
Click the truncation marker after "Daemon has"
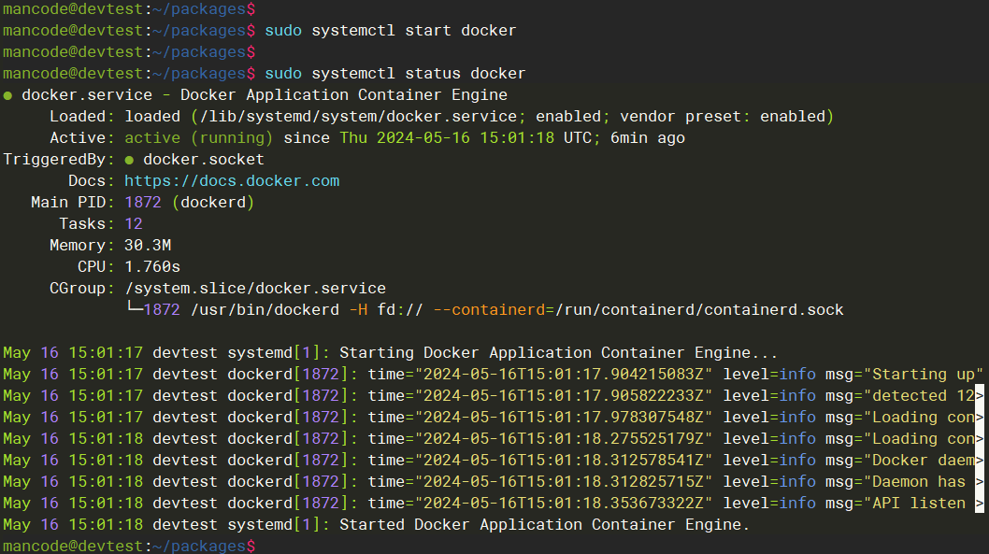[x=980, y=482]
